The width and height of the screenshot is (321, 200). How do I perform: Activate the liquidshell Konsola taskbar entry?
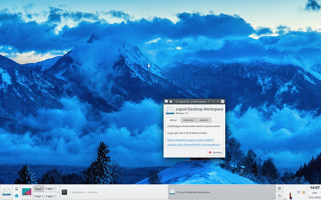coord(114,192)
